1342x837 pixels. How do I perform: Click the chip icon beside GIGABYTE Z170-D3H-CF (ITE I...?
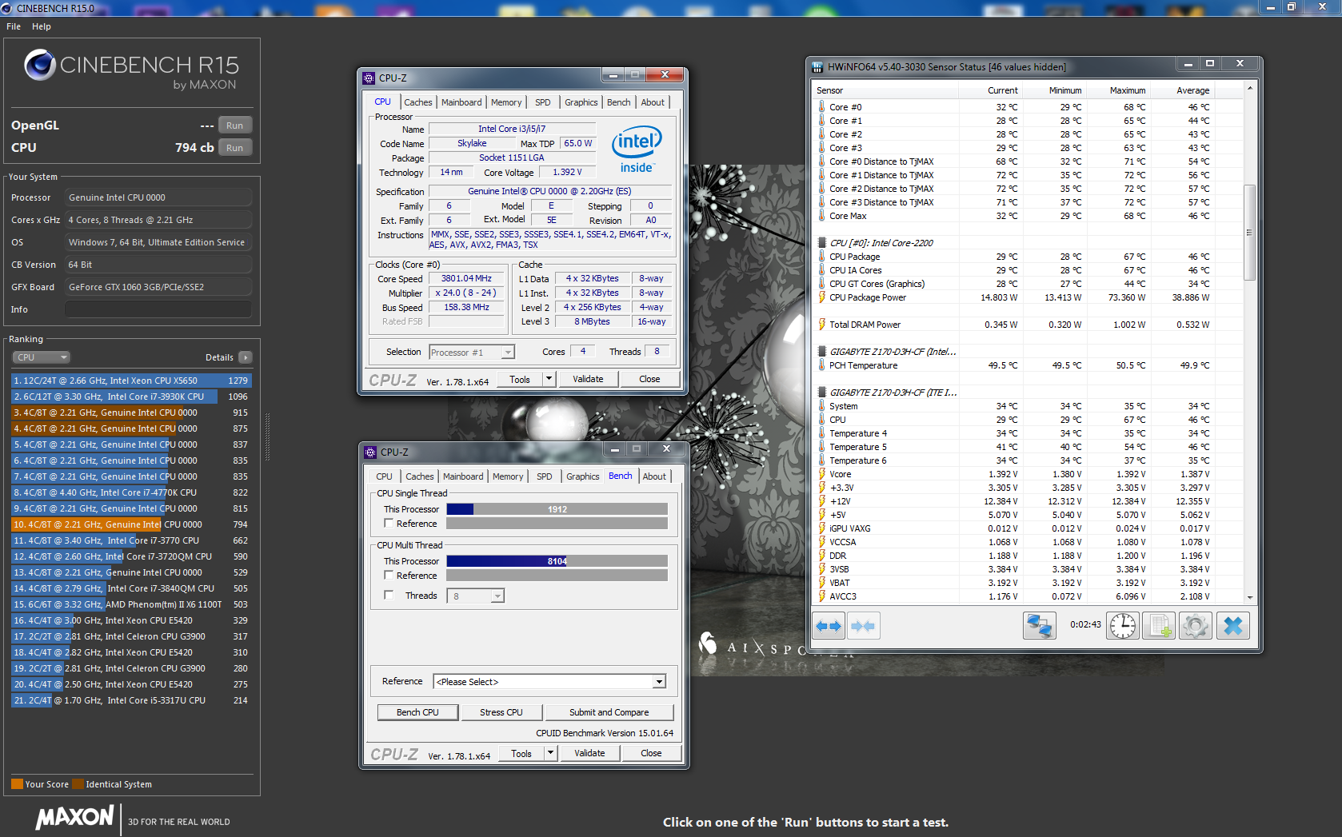pyautogui.click(x=821, y=393)
